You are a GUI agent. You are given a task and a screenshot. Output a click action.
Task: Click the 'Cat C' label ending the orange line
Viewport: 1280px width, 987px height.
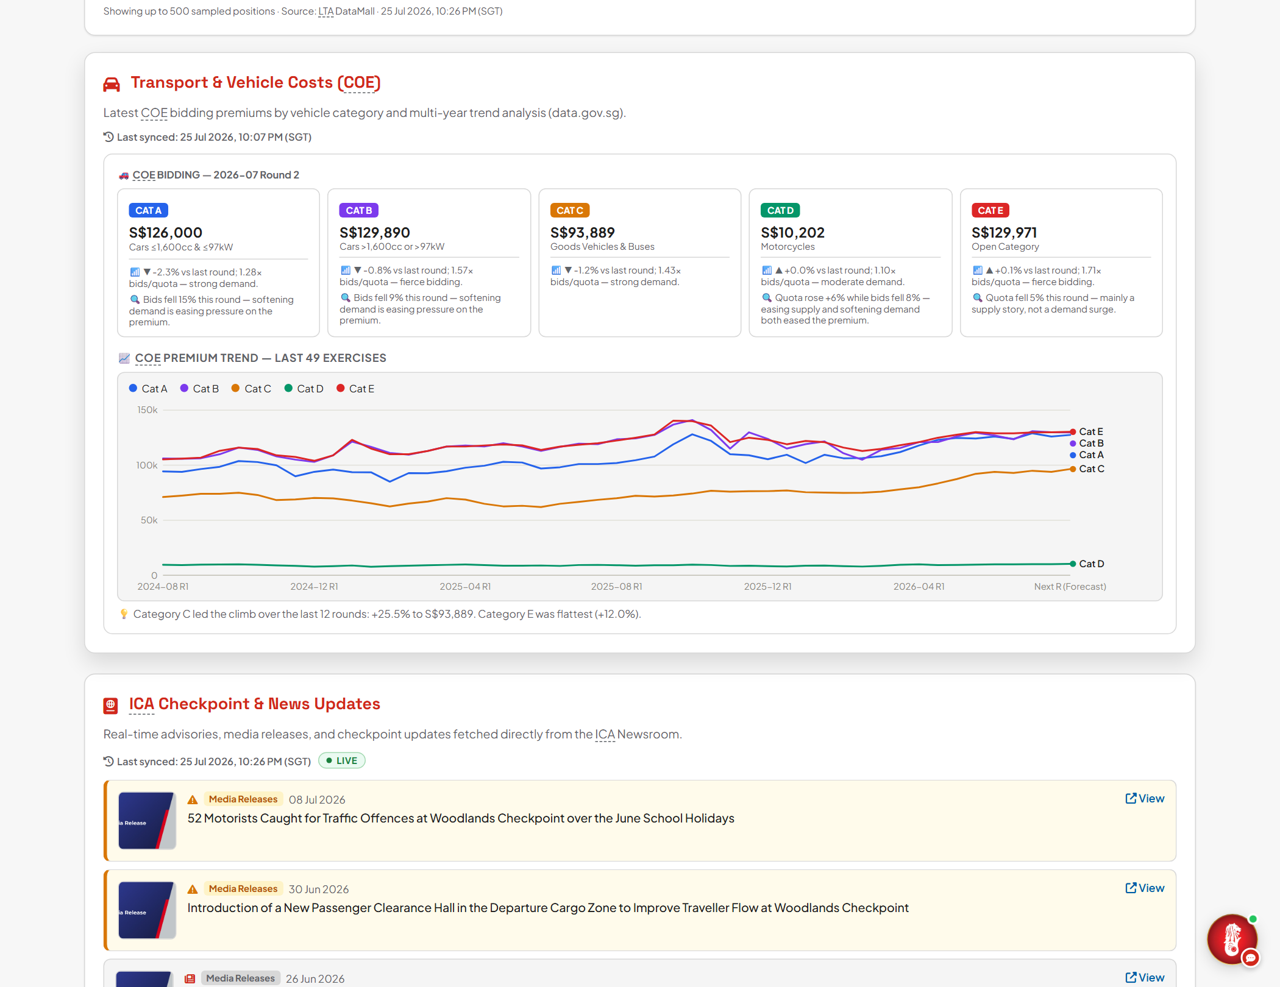[1092, 469]
